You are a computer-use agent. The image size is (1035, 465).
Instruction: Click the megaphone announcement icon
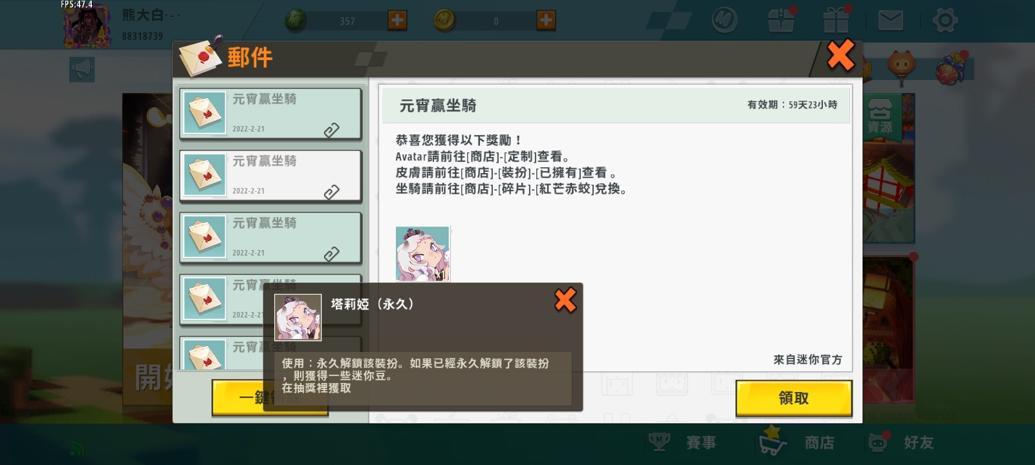click(82, 69)
